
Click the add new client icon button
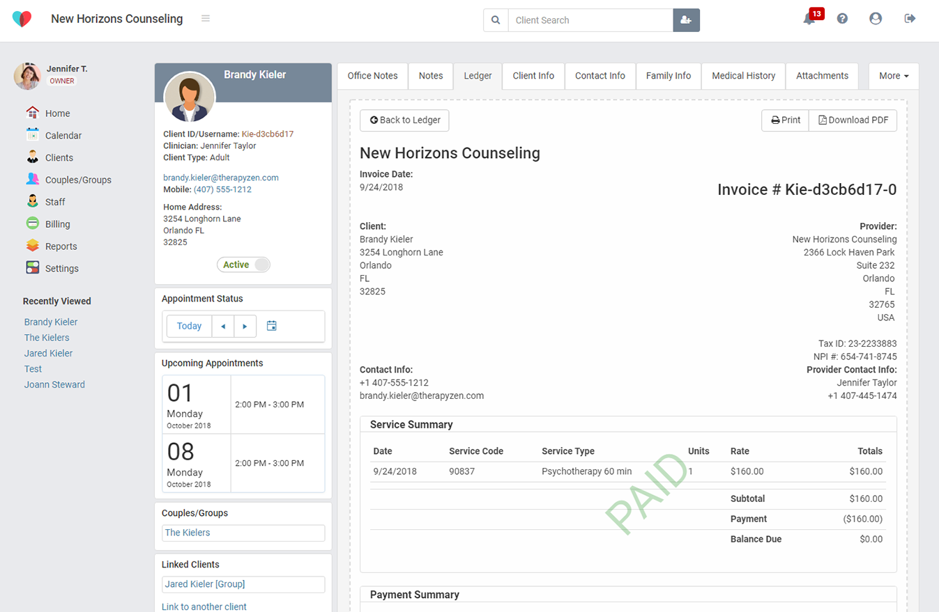(686, 20)
